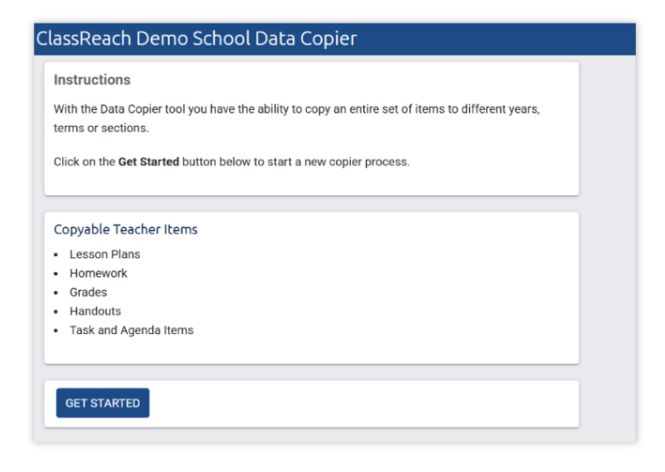Click the bullet point beside Lesson Plans

tap(56, 254)
